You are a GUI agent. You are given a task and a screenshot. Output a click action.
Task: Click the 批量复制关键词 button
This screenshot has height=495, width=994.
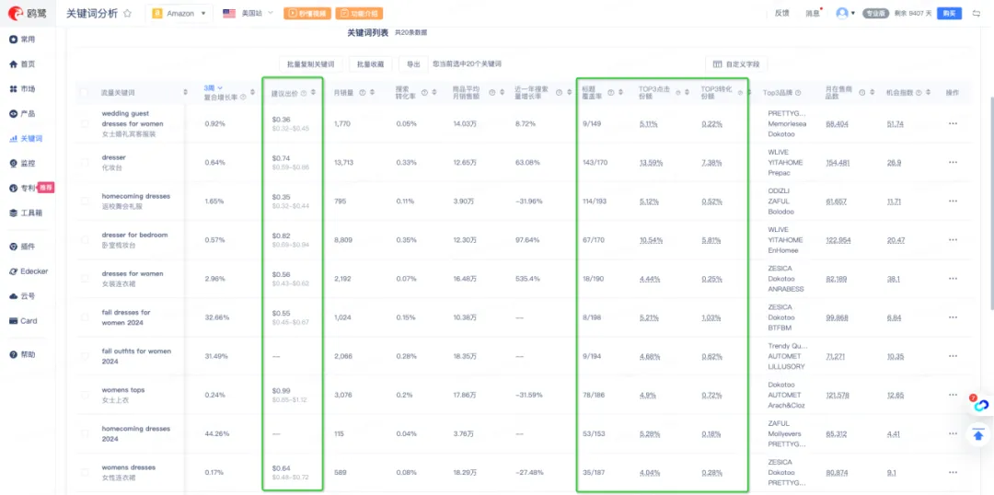coord(311,64)
